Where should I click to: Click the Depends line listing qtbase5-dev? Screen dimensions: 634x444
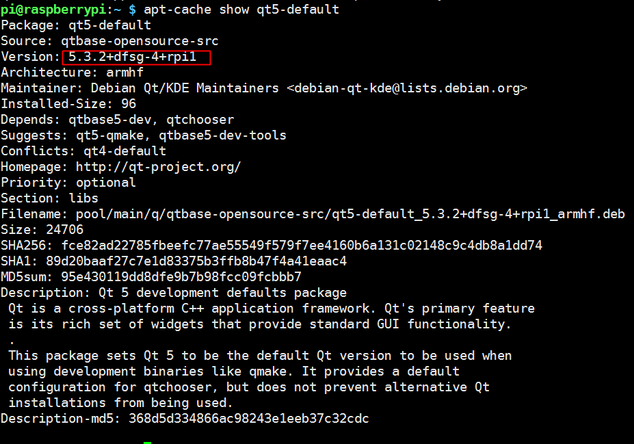pyautogui.click(x=117, y=120)
